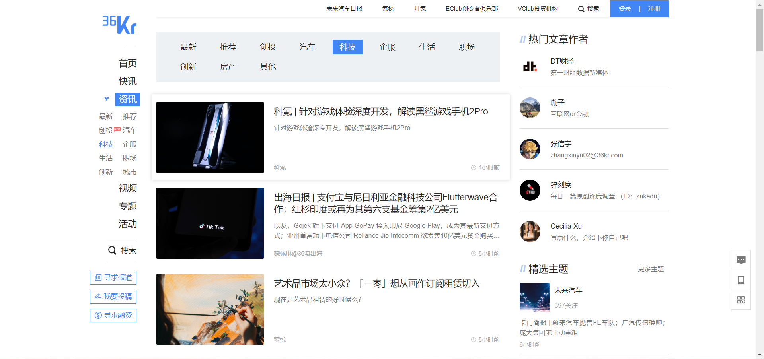Open the 其他 category tab
Viewport: 764px width, 359px height.
tap(268, 67)
